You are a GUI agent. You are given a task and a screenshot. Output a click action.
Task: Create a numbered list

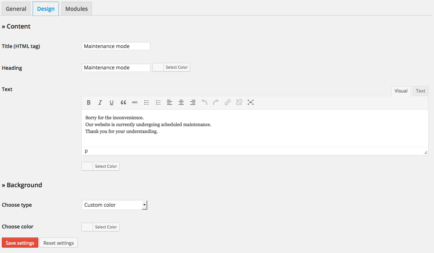[x=158, y=102]
